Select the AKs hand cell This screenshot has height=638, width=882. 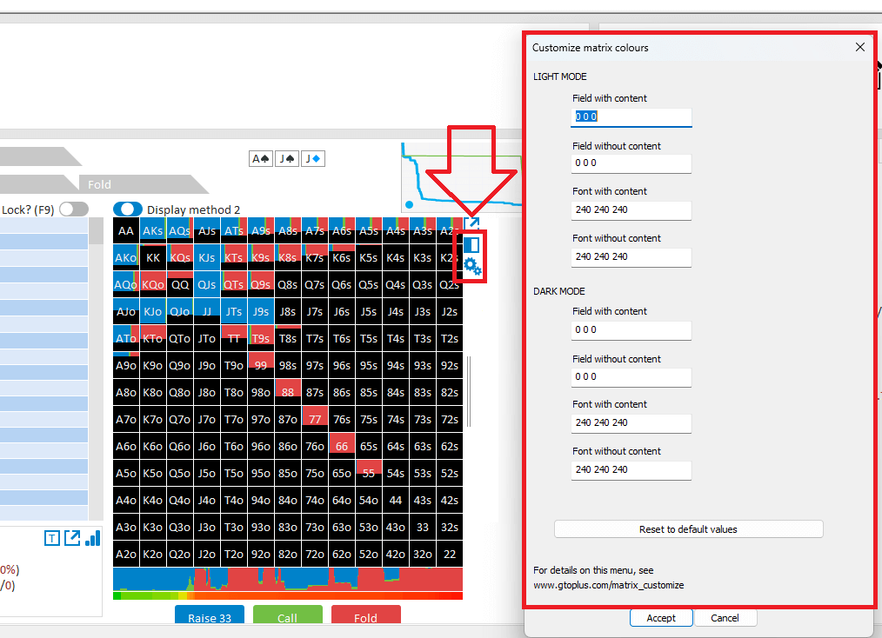click(153, 230)
